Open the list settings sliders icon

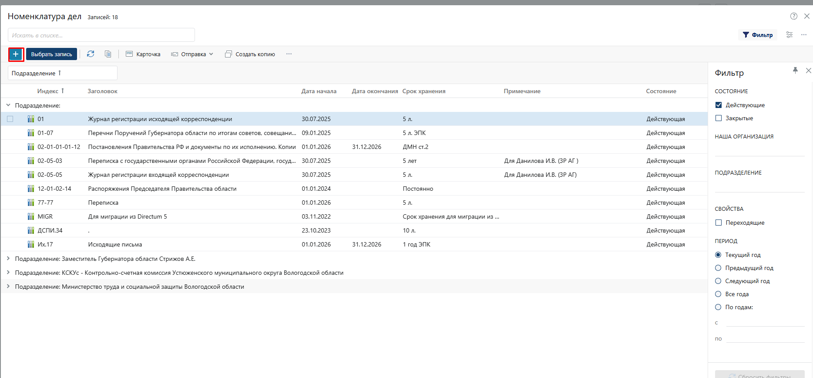789,35
